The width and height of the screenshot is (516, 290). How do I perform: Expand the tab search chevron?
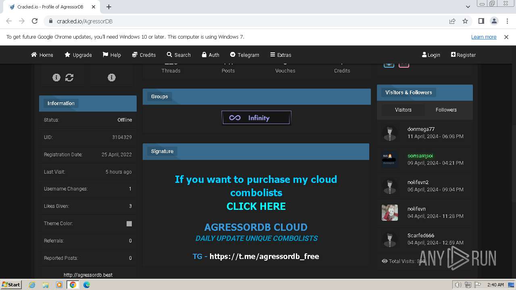468,7
